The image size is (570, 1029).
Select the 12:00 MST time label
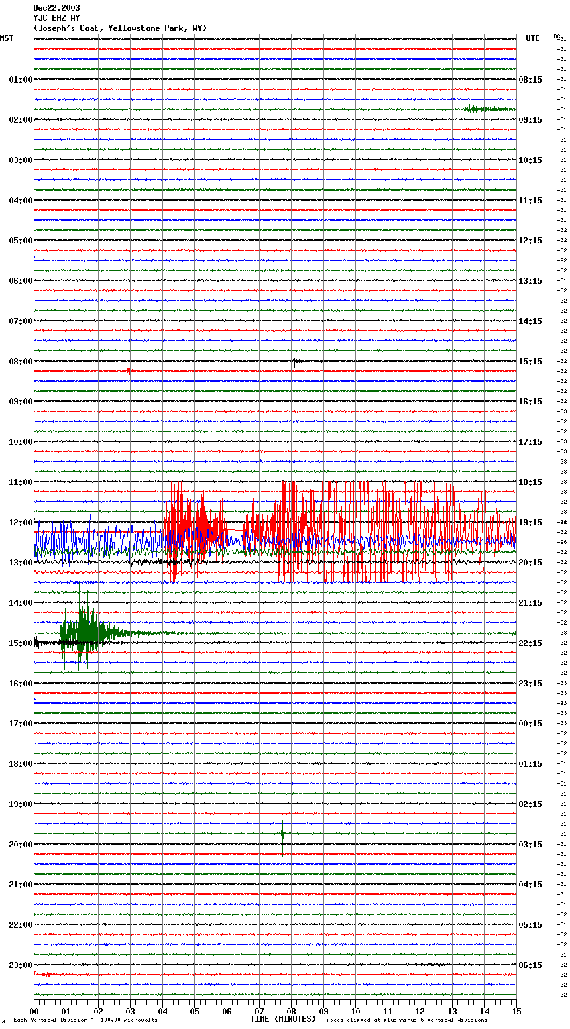[x=21, y=523]
